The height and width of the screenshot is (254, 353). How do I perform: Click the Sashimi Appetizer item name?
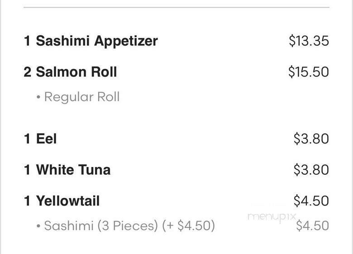[97, 41]
